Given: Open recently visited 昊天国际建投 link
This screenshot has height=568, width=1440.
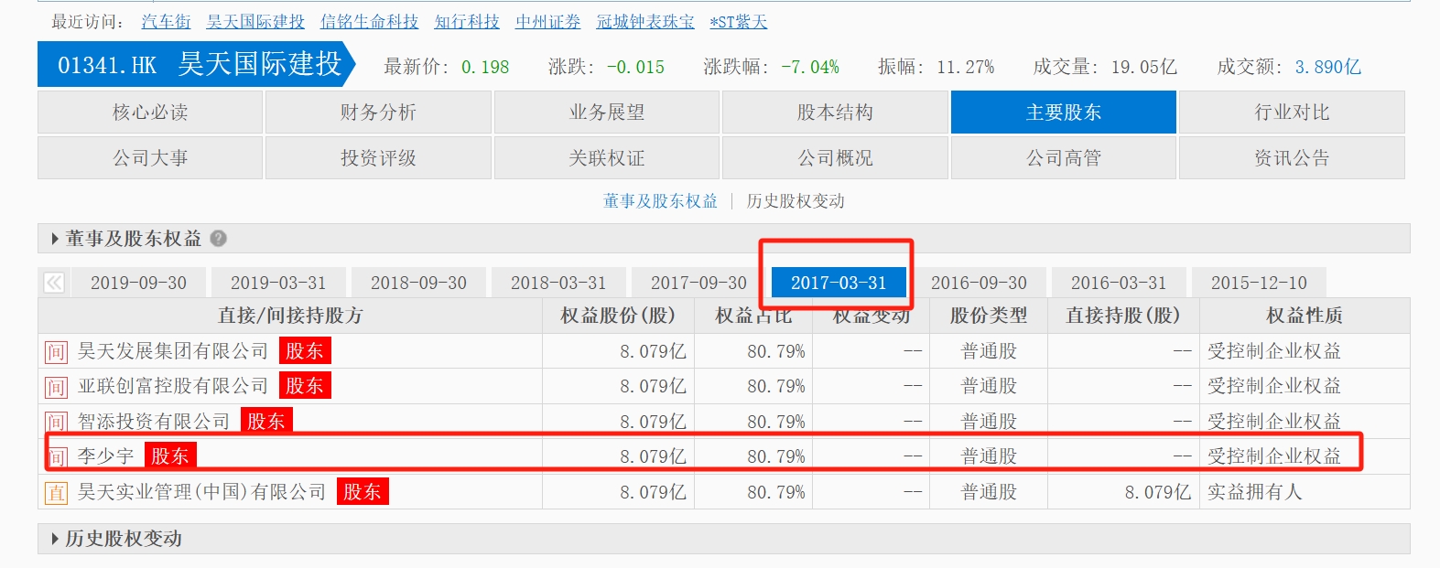Looking at the screenshot, I should coord(255,21).
